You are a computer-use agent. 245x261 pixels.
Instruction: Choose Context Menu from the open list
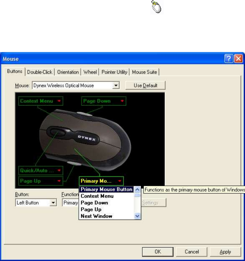(106, 196)
